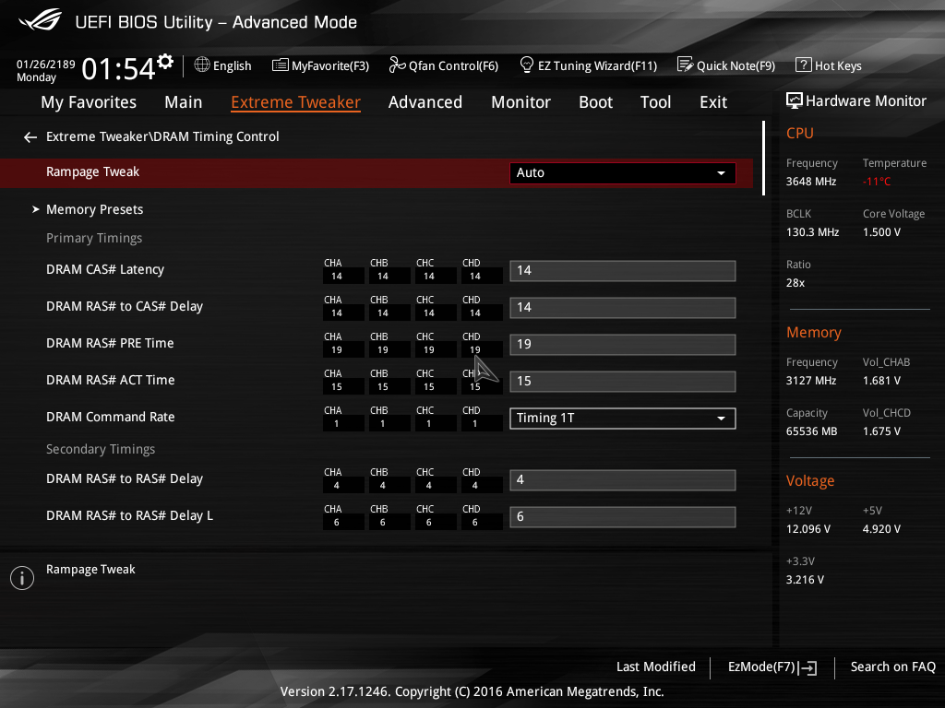The width and height of the screenshot is (945, 708).
Task: Click Last Modified
Action: (656, 667)
